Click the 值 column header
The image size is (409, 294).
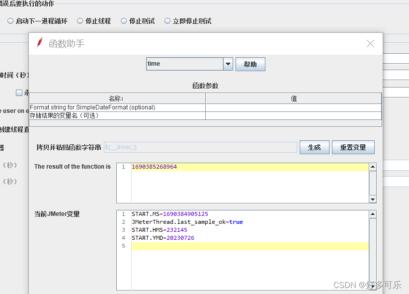294,98
